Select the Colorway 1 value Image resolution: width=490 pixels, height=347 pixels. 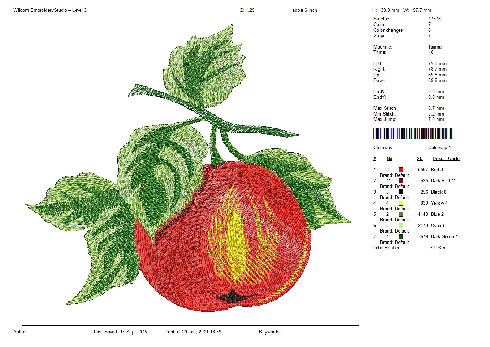tap(439, 148)
